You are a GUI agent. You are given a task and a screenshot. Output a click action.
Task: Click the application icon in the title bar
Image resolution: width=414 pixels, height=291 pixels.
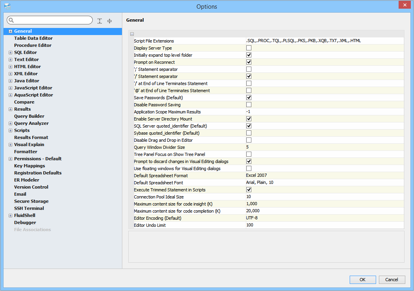coord(7,6)
